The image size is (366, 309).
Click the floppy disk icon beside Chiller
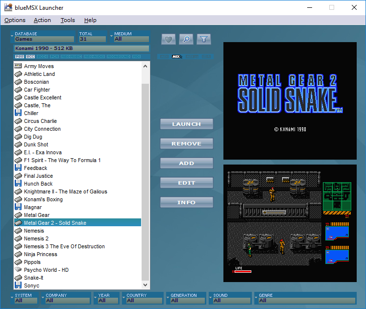pyautogui.click(x=18, y=113)
